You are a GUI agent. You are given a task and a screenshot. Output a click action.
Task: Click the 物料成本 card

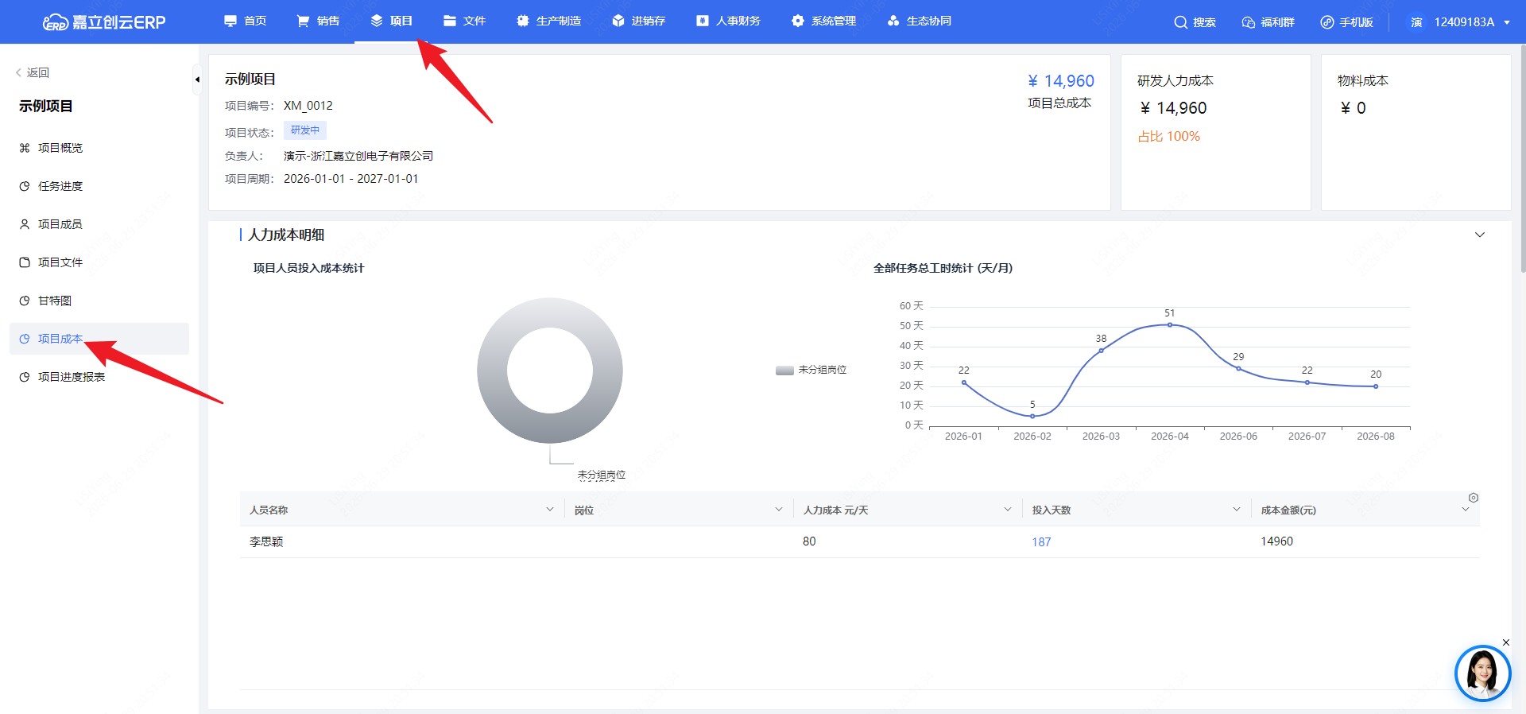pos(1416,132)
